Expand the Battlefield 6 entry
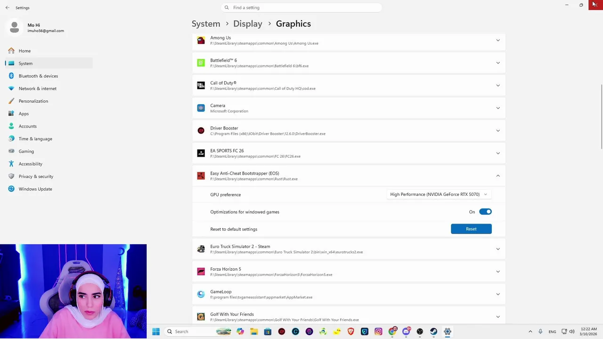The image size is (603, 339). pos(498,63)
